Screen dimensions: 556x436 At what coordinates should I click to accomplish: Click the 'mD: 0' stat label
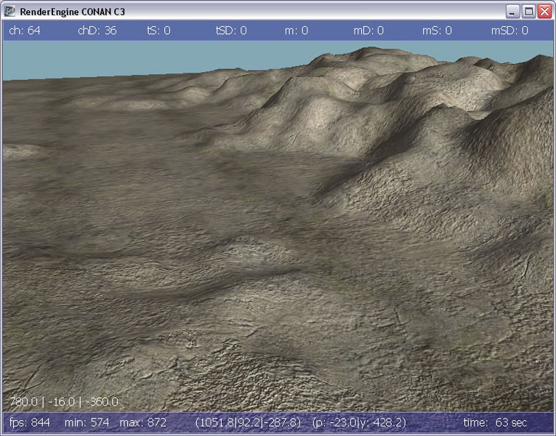[x=368, y=31]
